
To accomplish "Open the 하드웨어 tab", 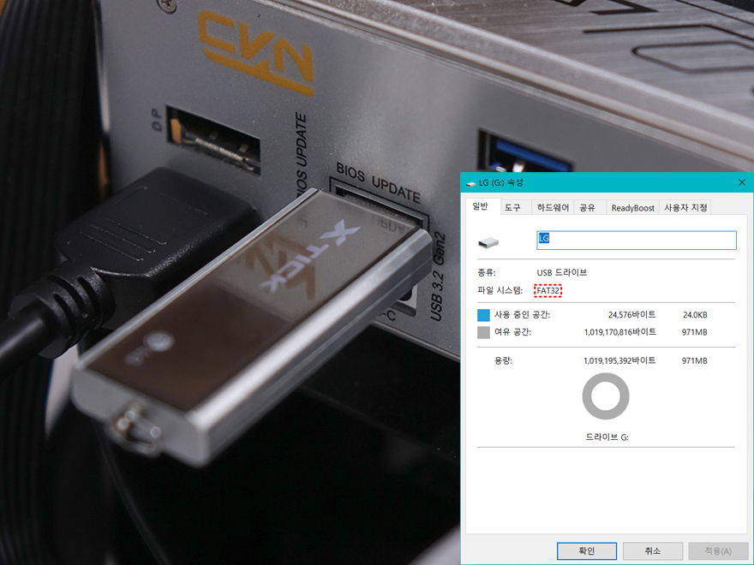I will (x=553, y=207).
